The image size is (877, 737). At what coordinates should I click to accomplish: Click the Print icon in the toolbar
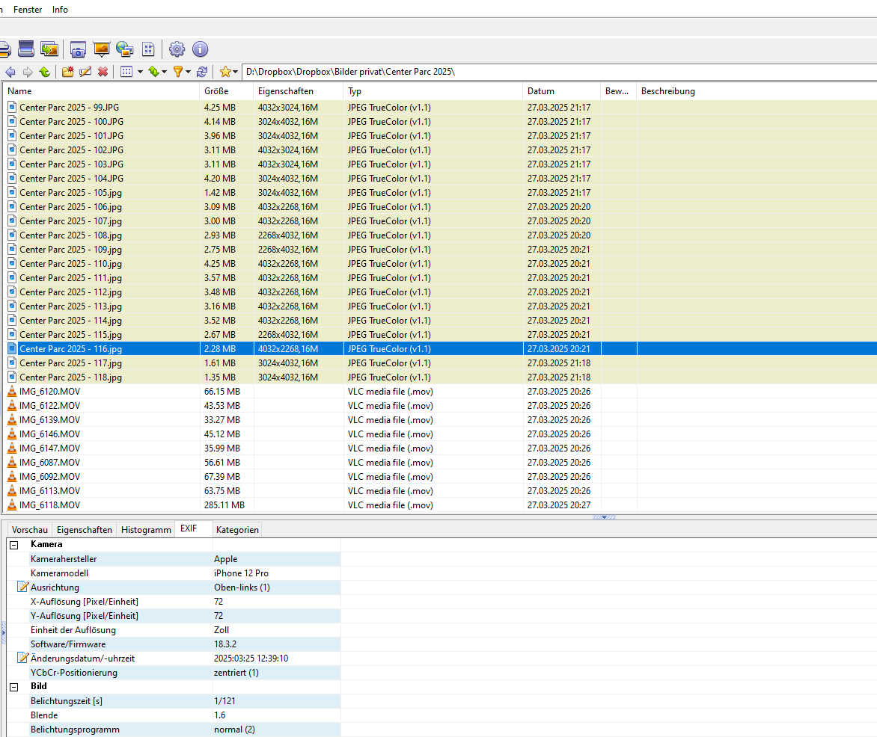[x=4, y=49]
